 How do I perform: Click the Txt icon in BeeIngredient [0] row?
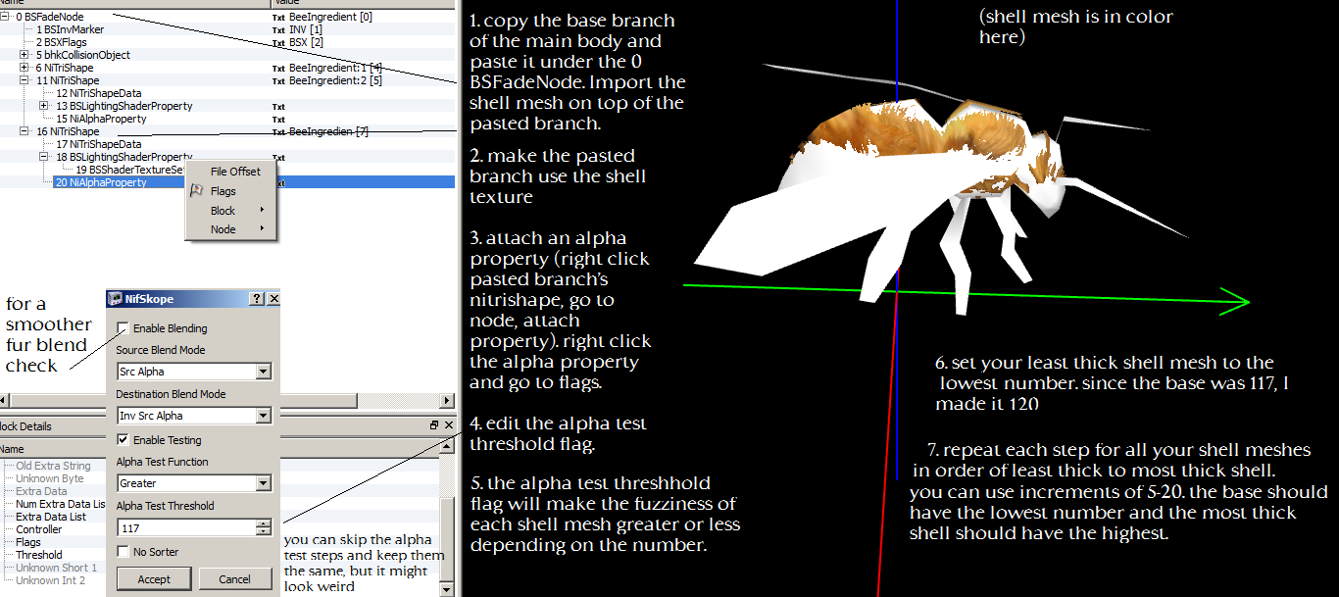tap(278, 18)
